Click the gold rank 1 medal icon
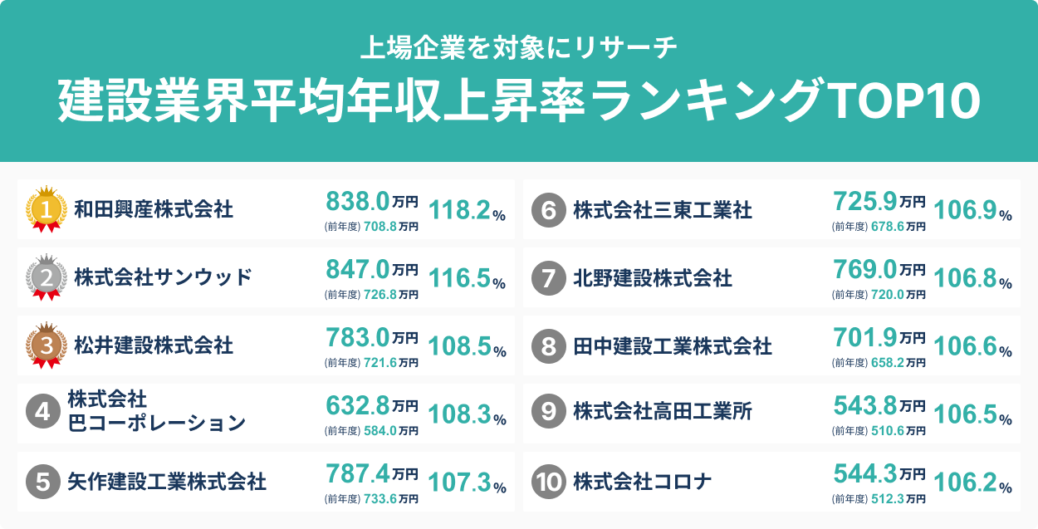The image size is (1038, 529). click(46, 209)
